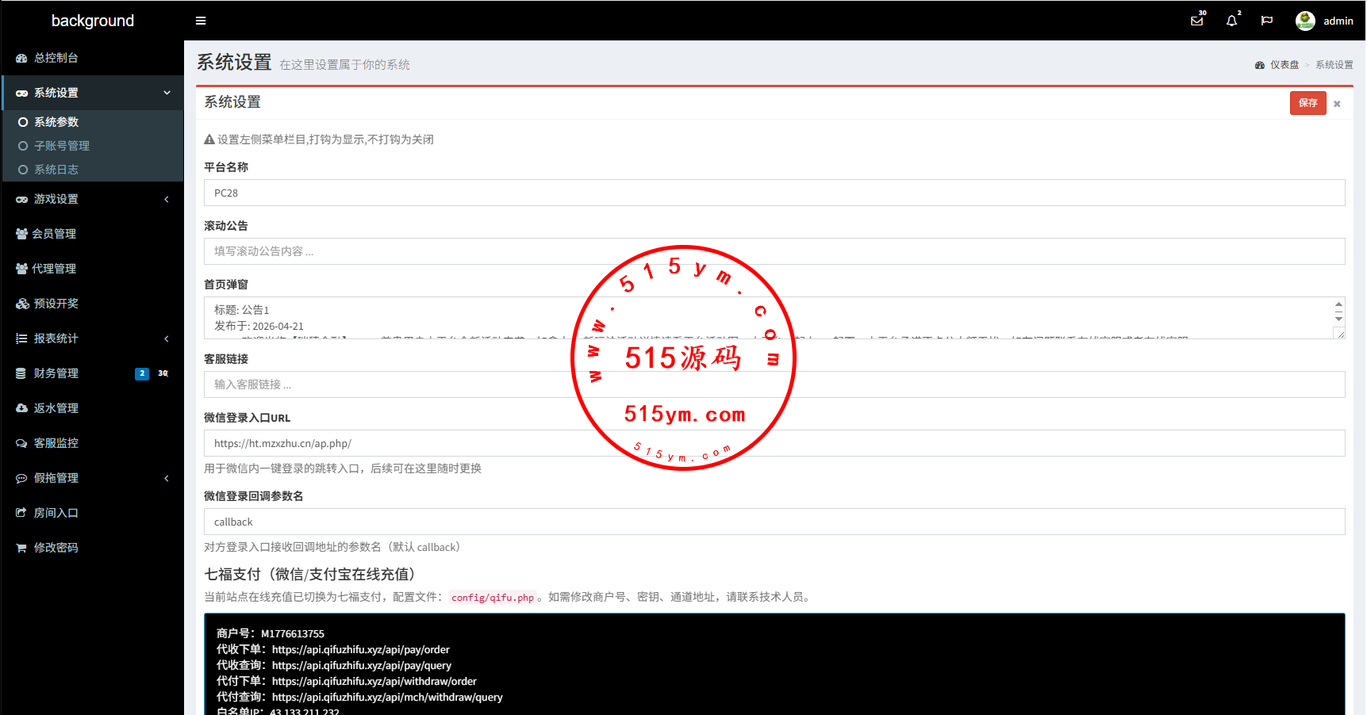The height and width of the screenshot is (715, 1367).
Task: Open the mail messages envelope icon
Action: pos(1196,21)
